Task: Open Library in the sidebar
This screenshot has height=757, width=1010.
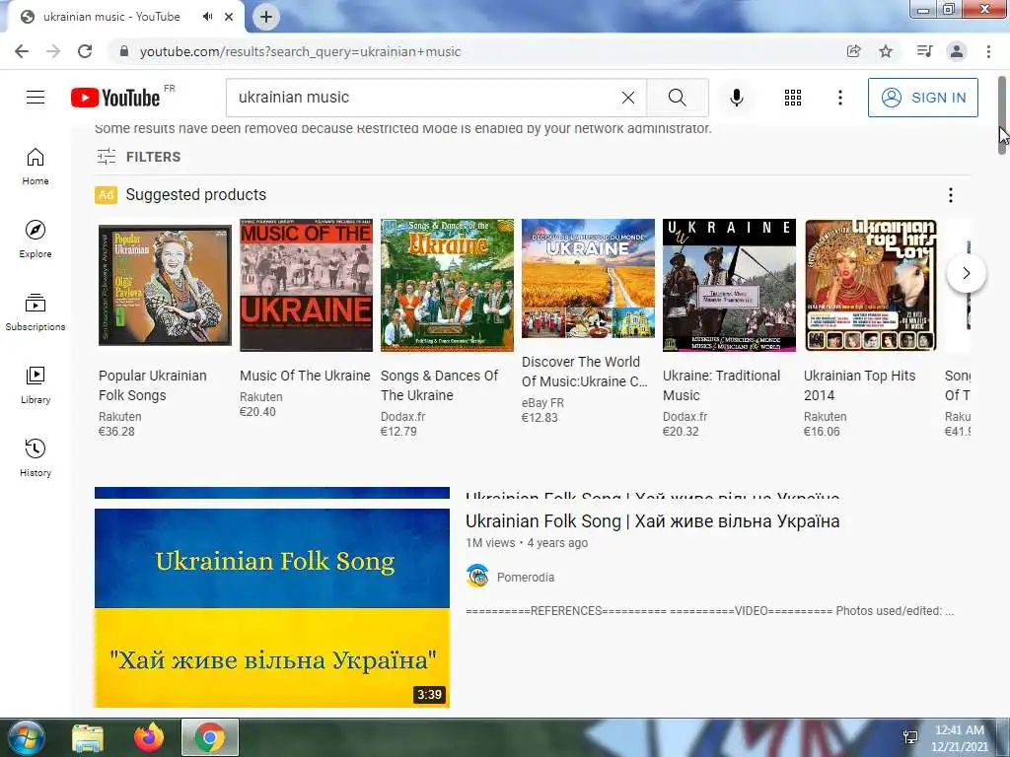Action: pyautogui.click(x=36, y=385)
